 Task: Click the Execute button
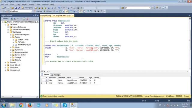click(x=38, y=11)
